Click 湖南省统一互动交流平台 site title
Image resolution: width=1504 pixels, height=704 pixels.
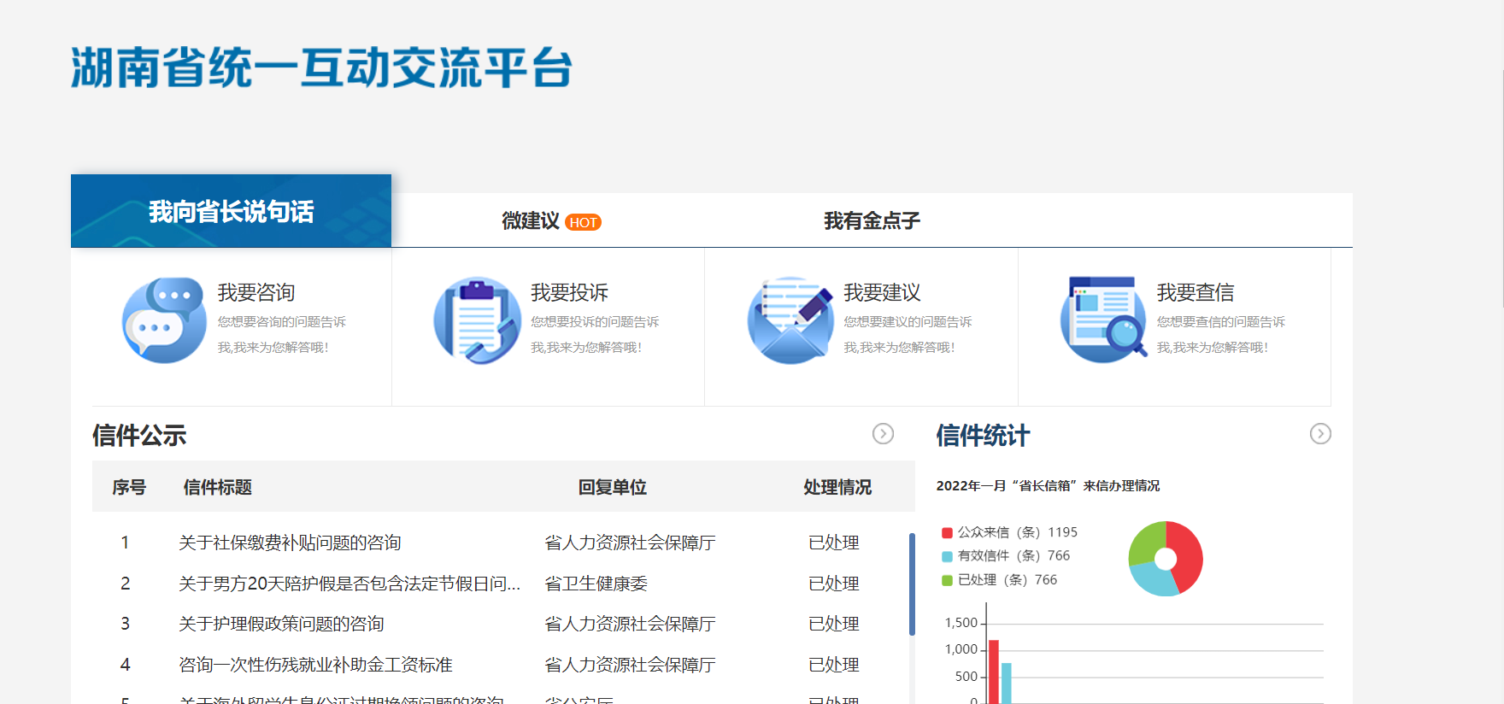pyautogui.click(x=321, y=68)
